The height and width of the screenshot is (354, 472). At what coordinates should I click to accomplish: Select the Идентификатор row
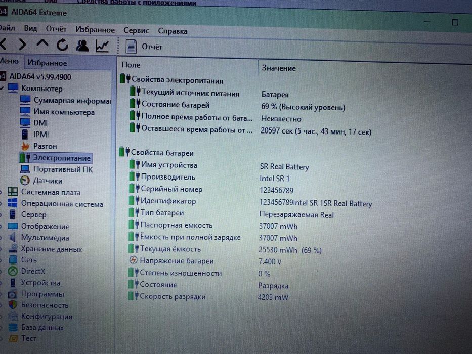click(x=250, y=202)
